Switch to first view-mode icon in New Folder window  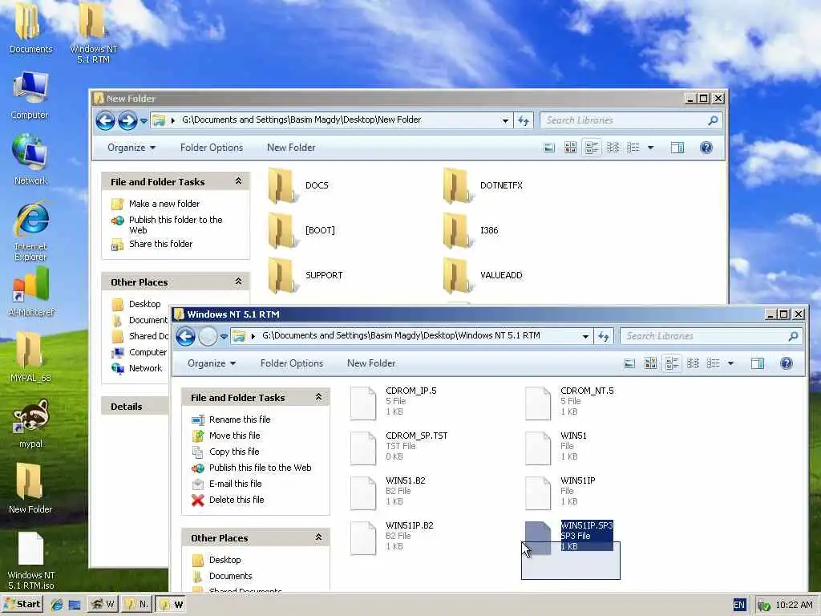549,148
